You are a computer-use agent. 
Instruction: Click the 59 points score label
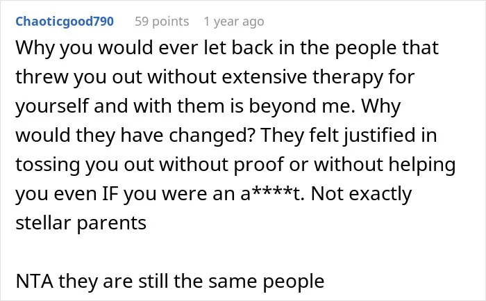pyautogui.click(x=162, y=22)
